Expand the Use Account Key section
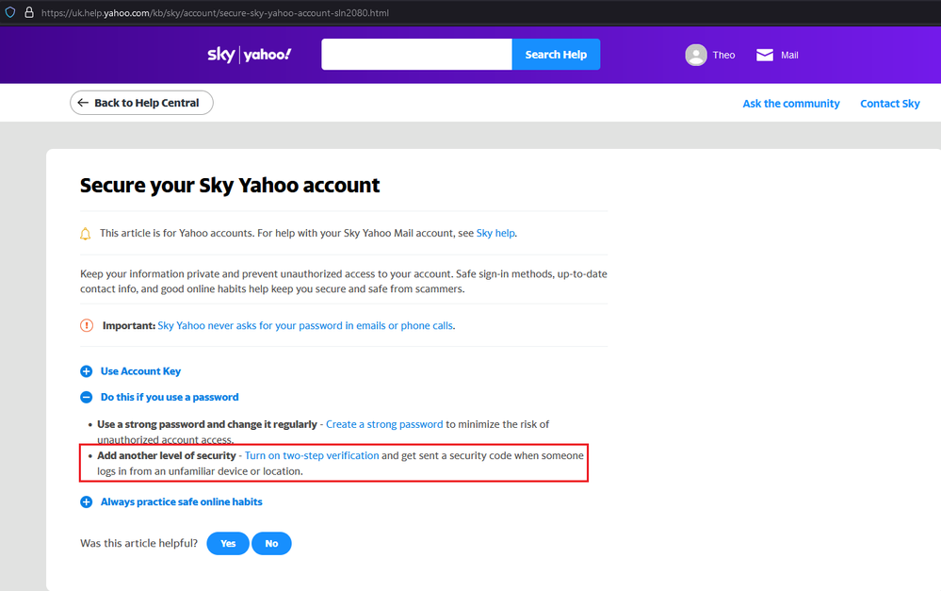Image resolution: width=941 pixels, height=591 pixels. 86,371
